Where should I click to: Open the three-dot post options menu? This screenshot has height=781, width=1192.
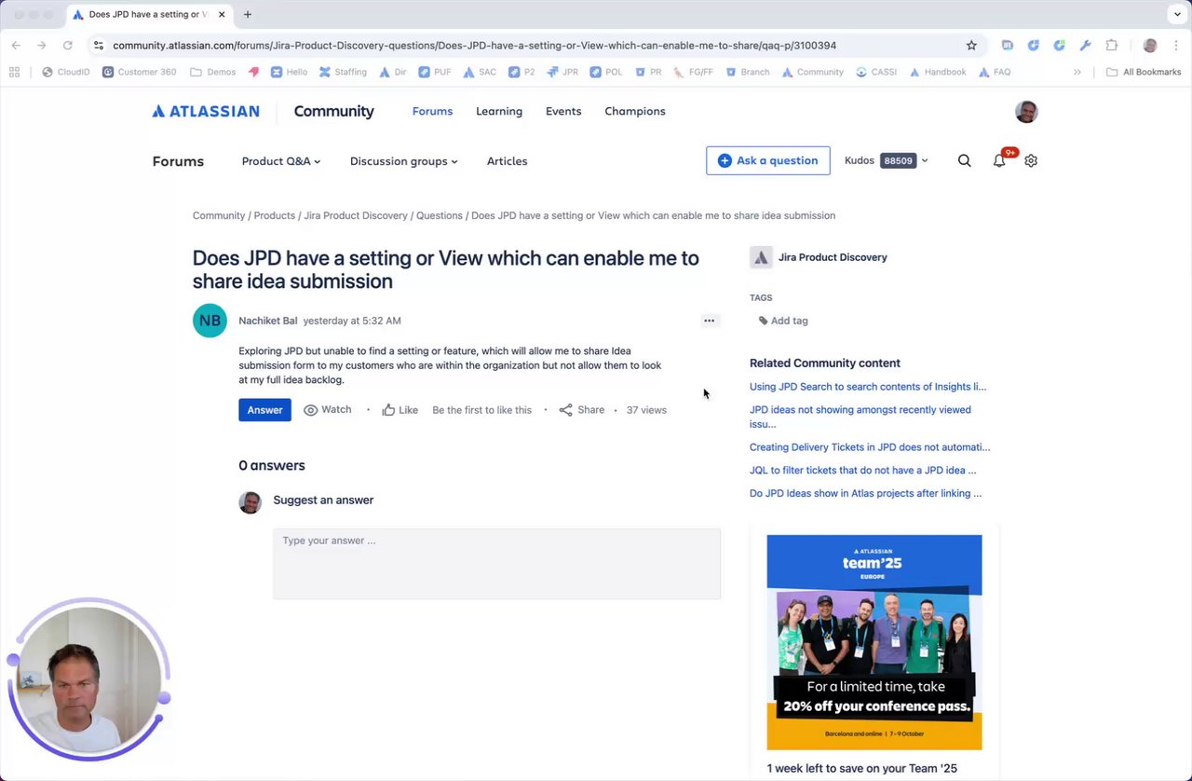tap(709, 321)
